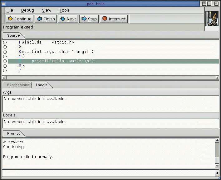Screen dimensions: 221x180
Task: Click 'No symbol table info available.' under Locals
Action: pos(35,121)
